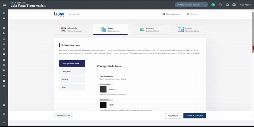Open the Suporte link
The height and width of the screenshot is (127, 254).
[x=192, y=14]
